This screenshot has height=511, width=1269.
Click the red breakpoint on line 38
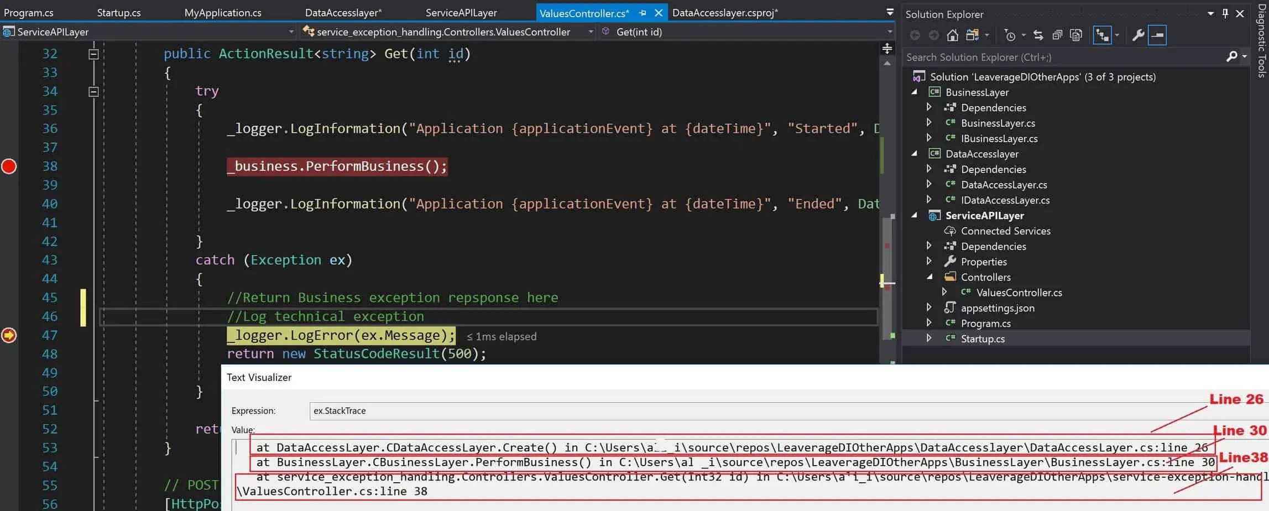[9, 166]
